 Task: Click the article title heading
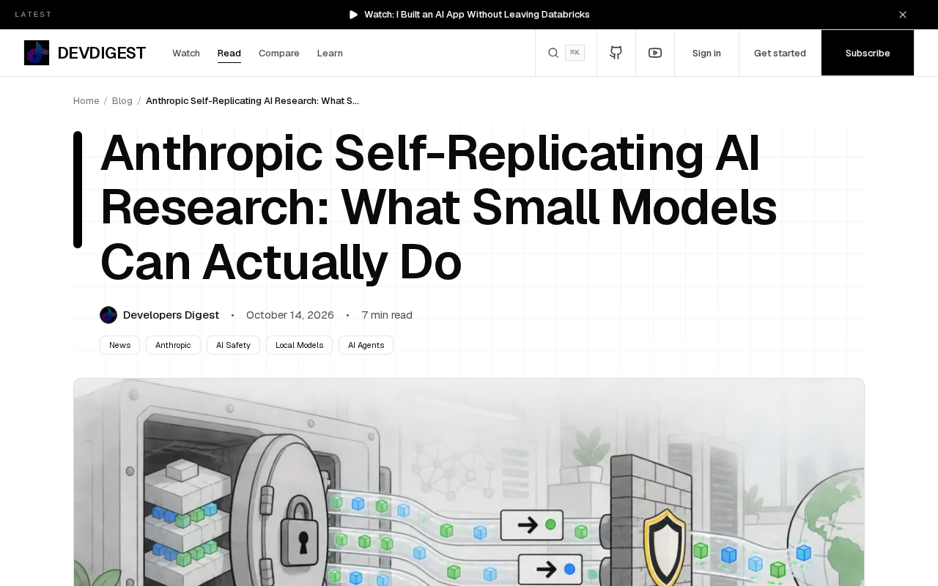(438, 207)
